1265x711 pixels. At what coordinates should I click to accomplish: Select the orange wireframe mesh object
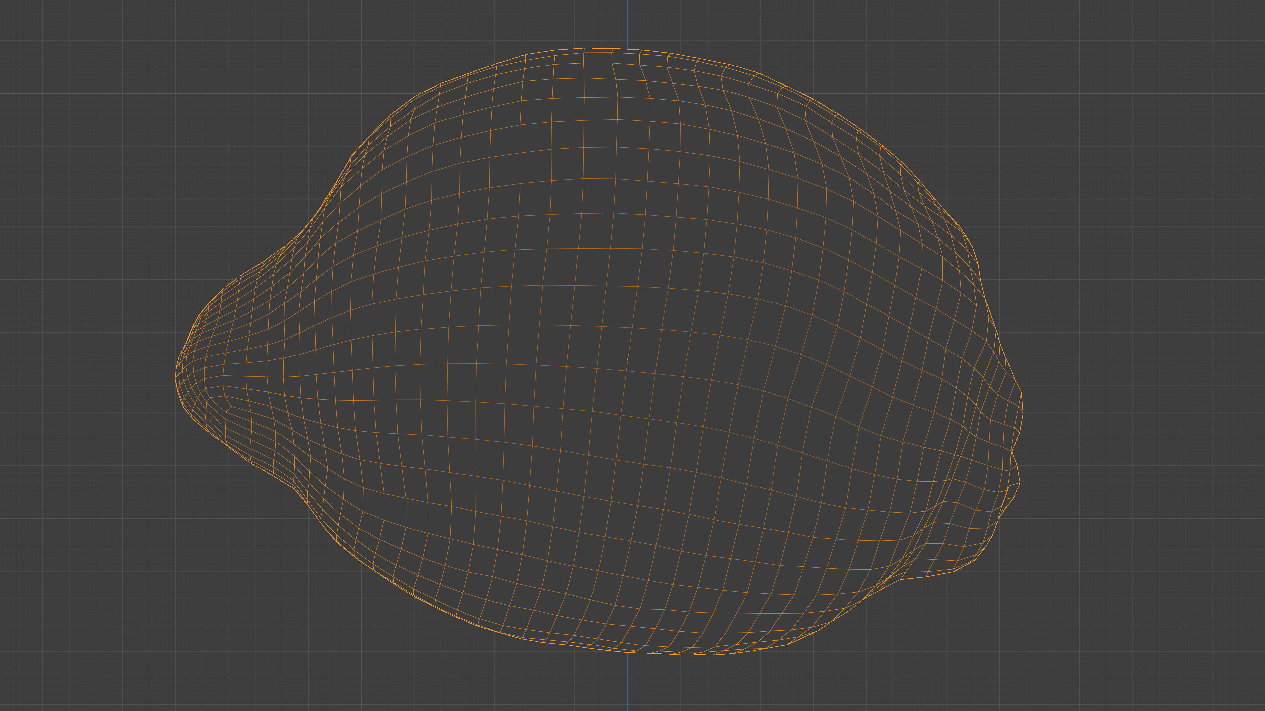tap(599, 351)
